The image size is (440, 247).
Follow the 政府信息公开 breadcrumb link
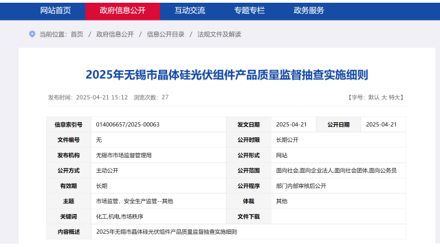(x=115, y=34)
